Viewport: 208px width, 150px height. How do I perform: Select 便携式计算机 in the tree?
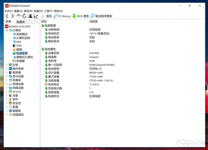point(23,57)
